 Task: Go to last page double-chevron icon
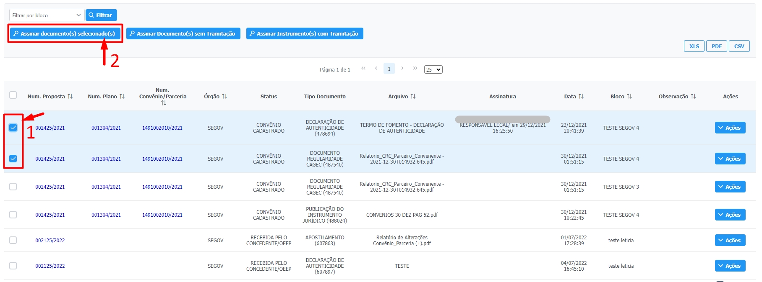tap(415, 68)
